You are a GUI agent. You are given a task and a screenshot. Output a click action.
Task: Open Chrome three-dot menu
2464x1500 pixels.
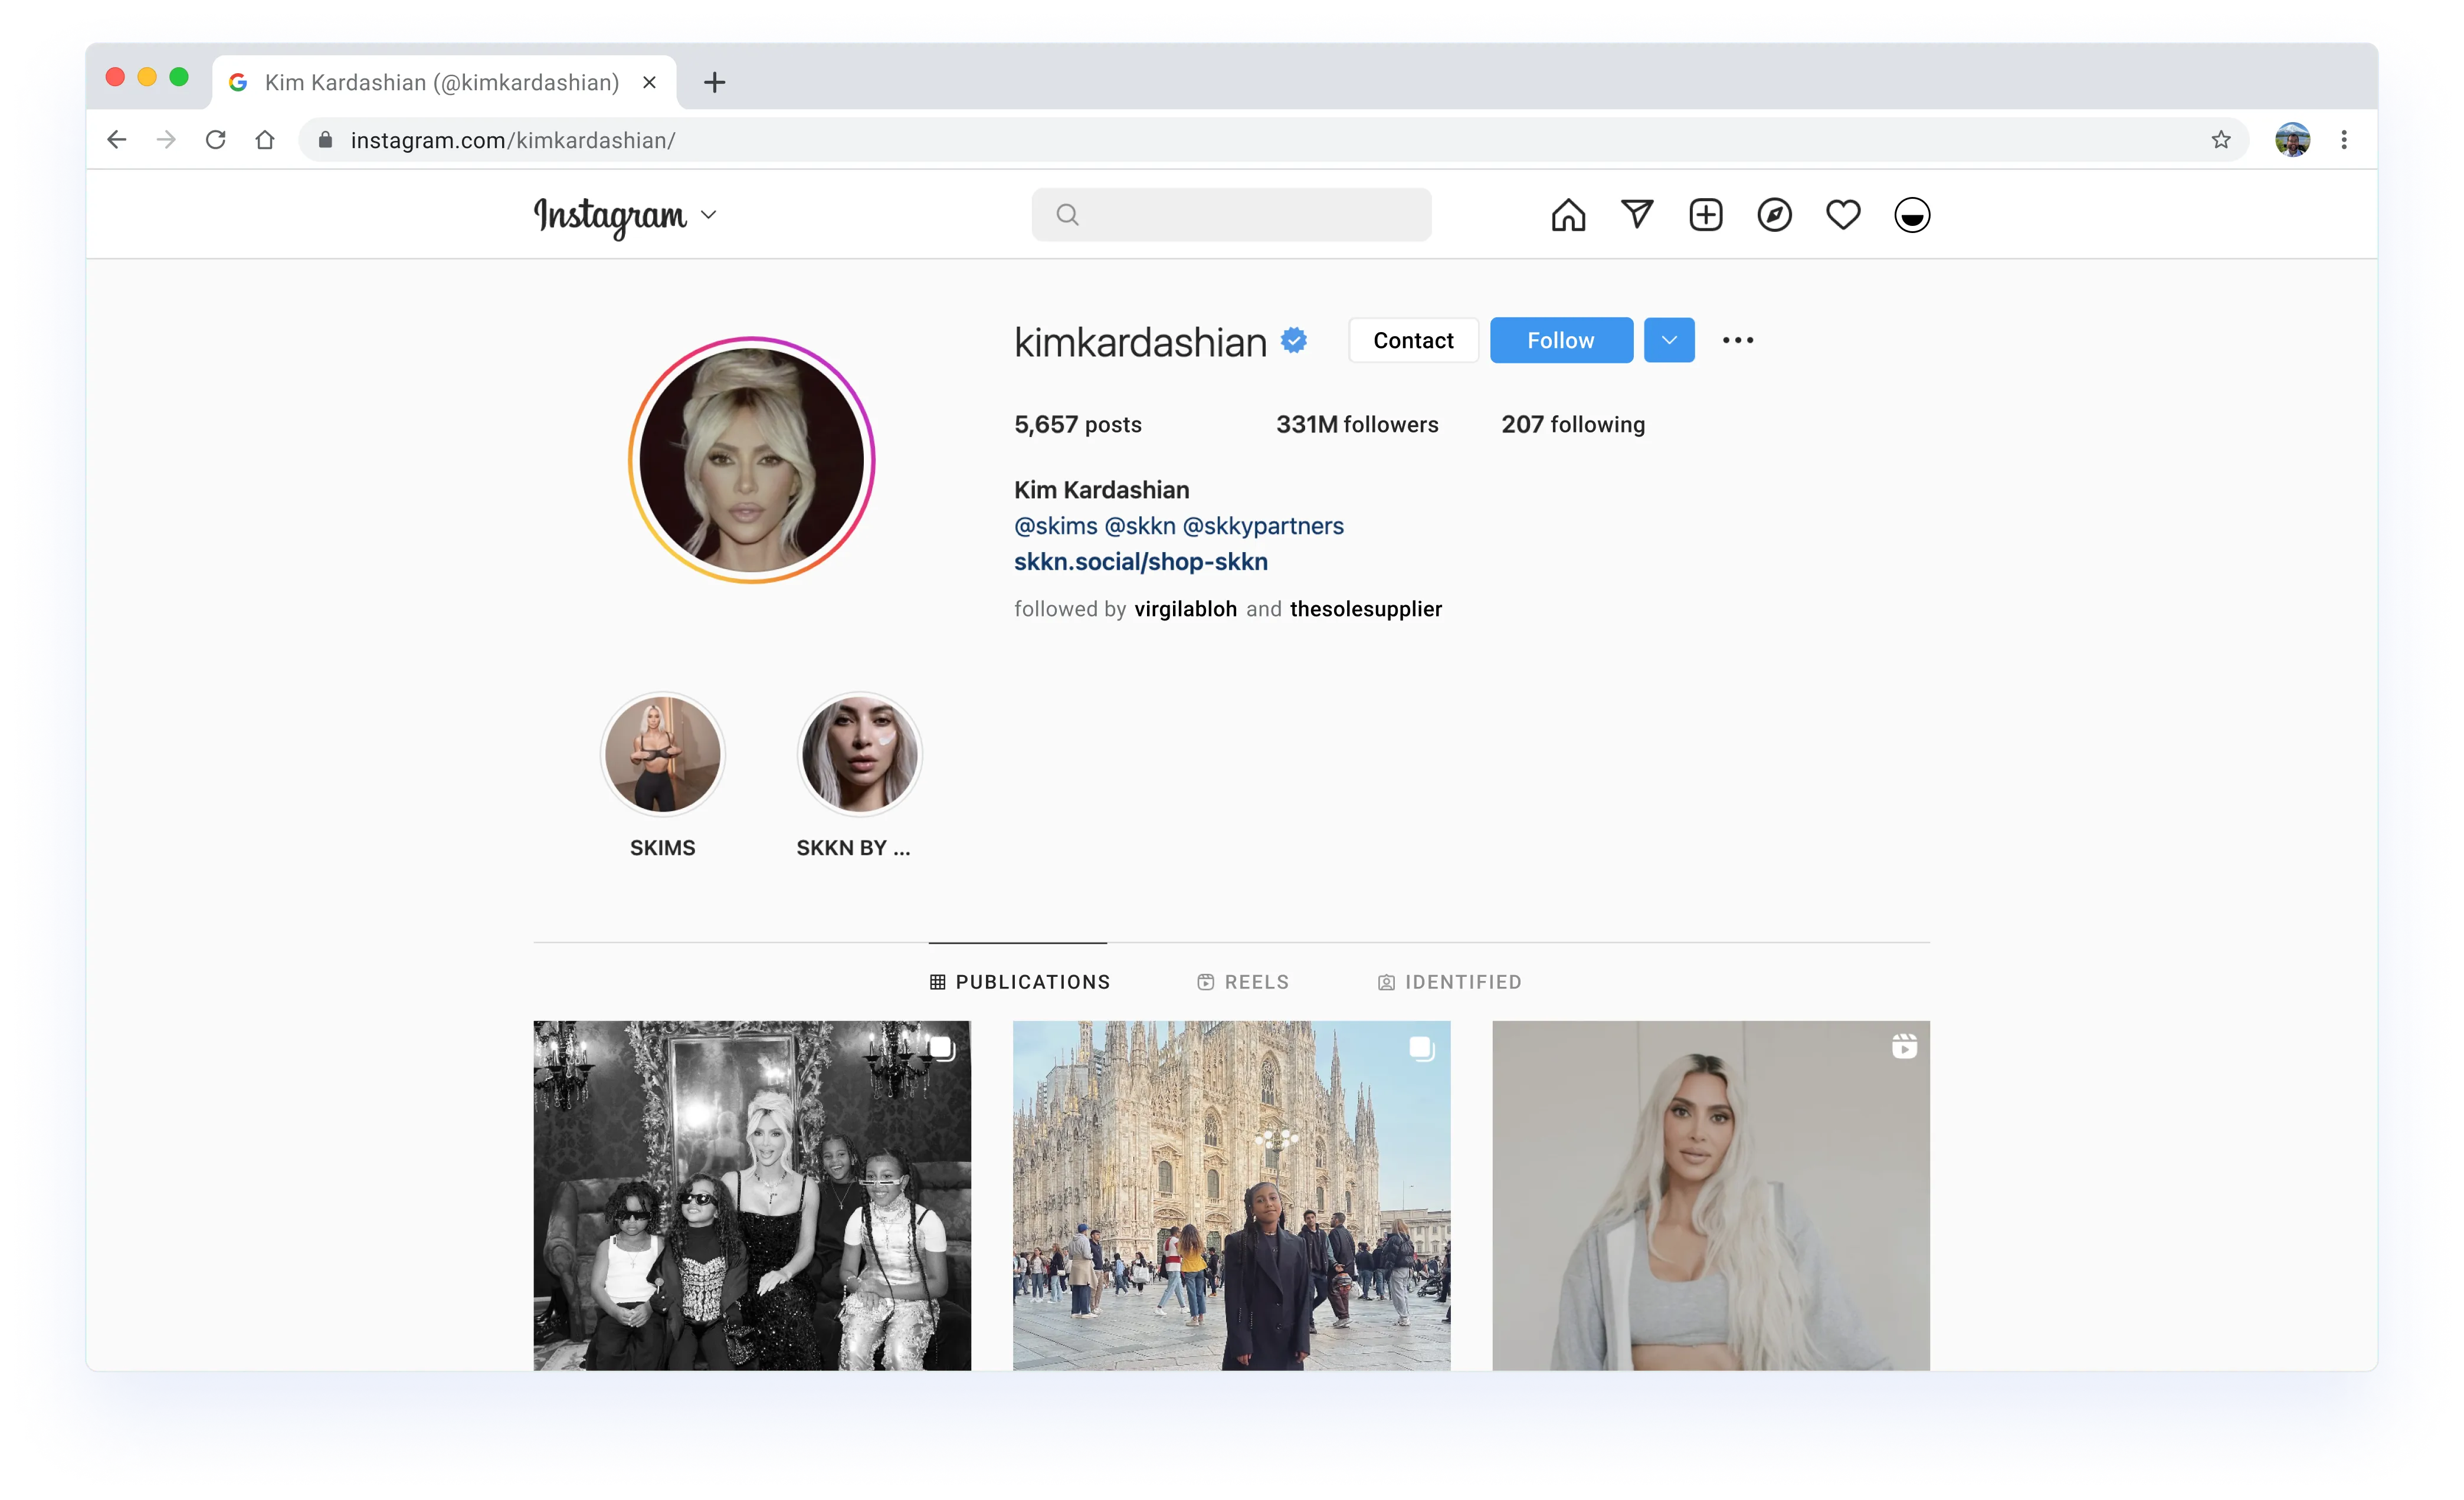pyautogui.click(x=2344, y=140)
